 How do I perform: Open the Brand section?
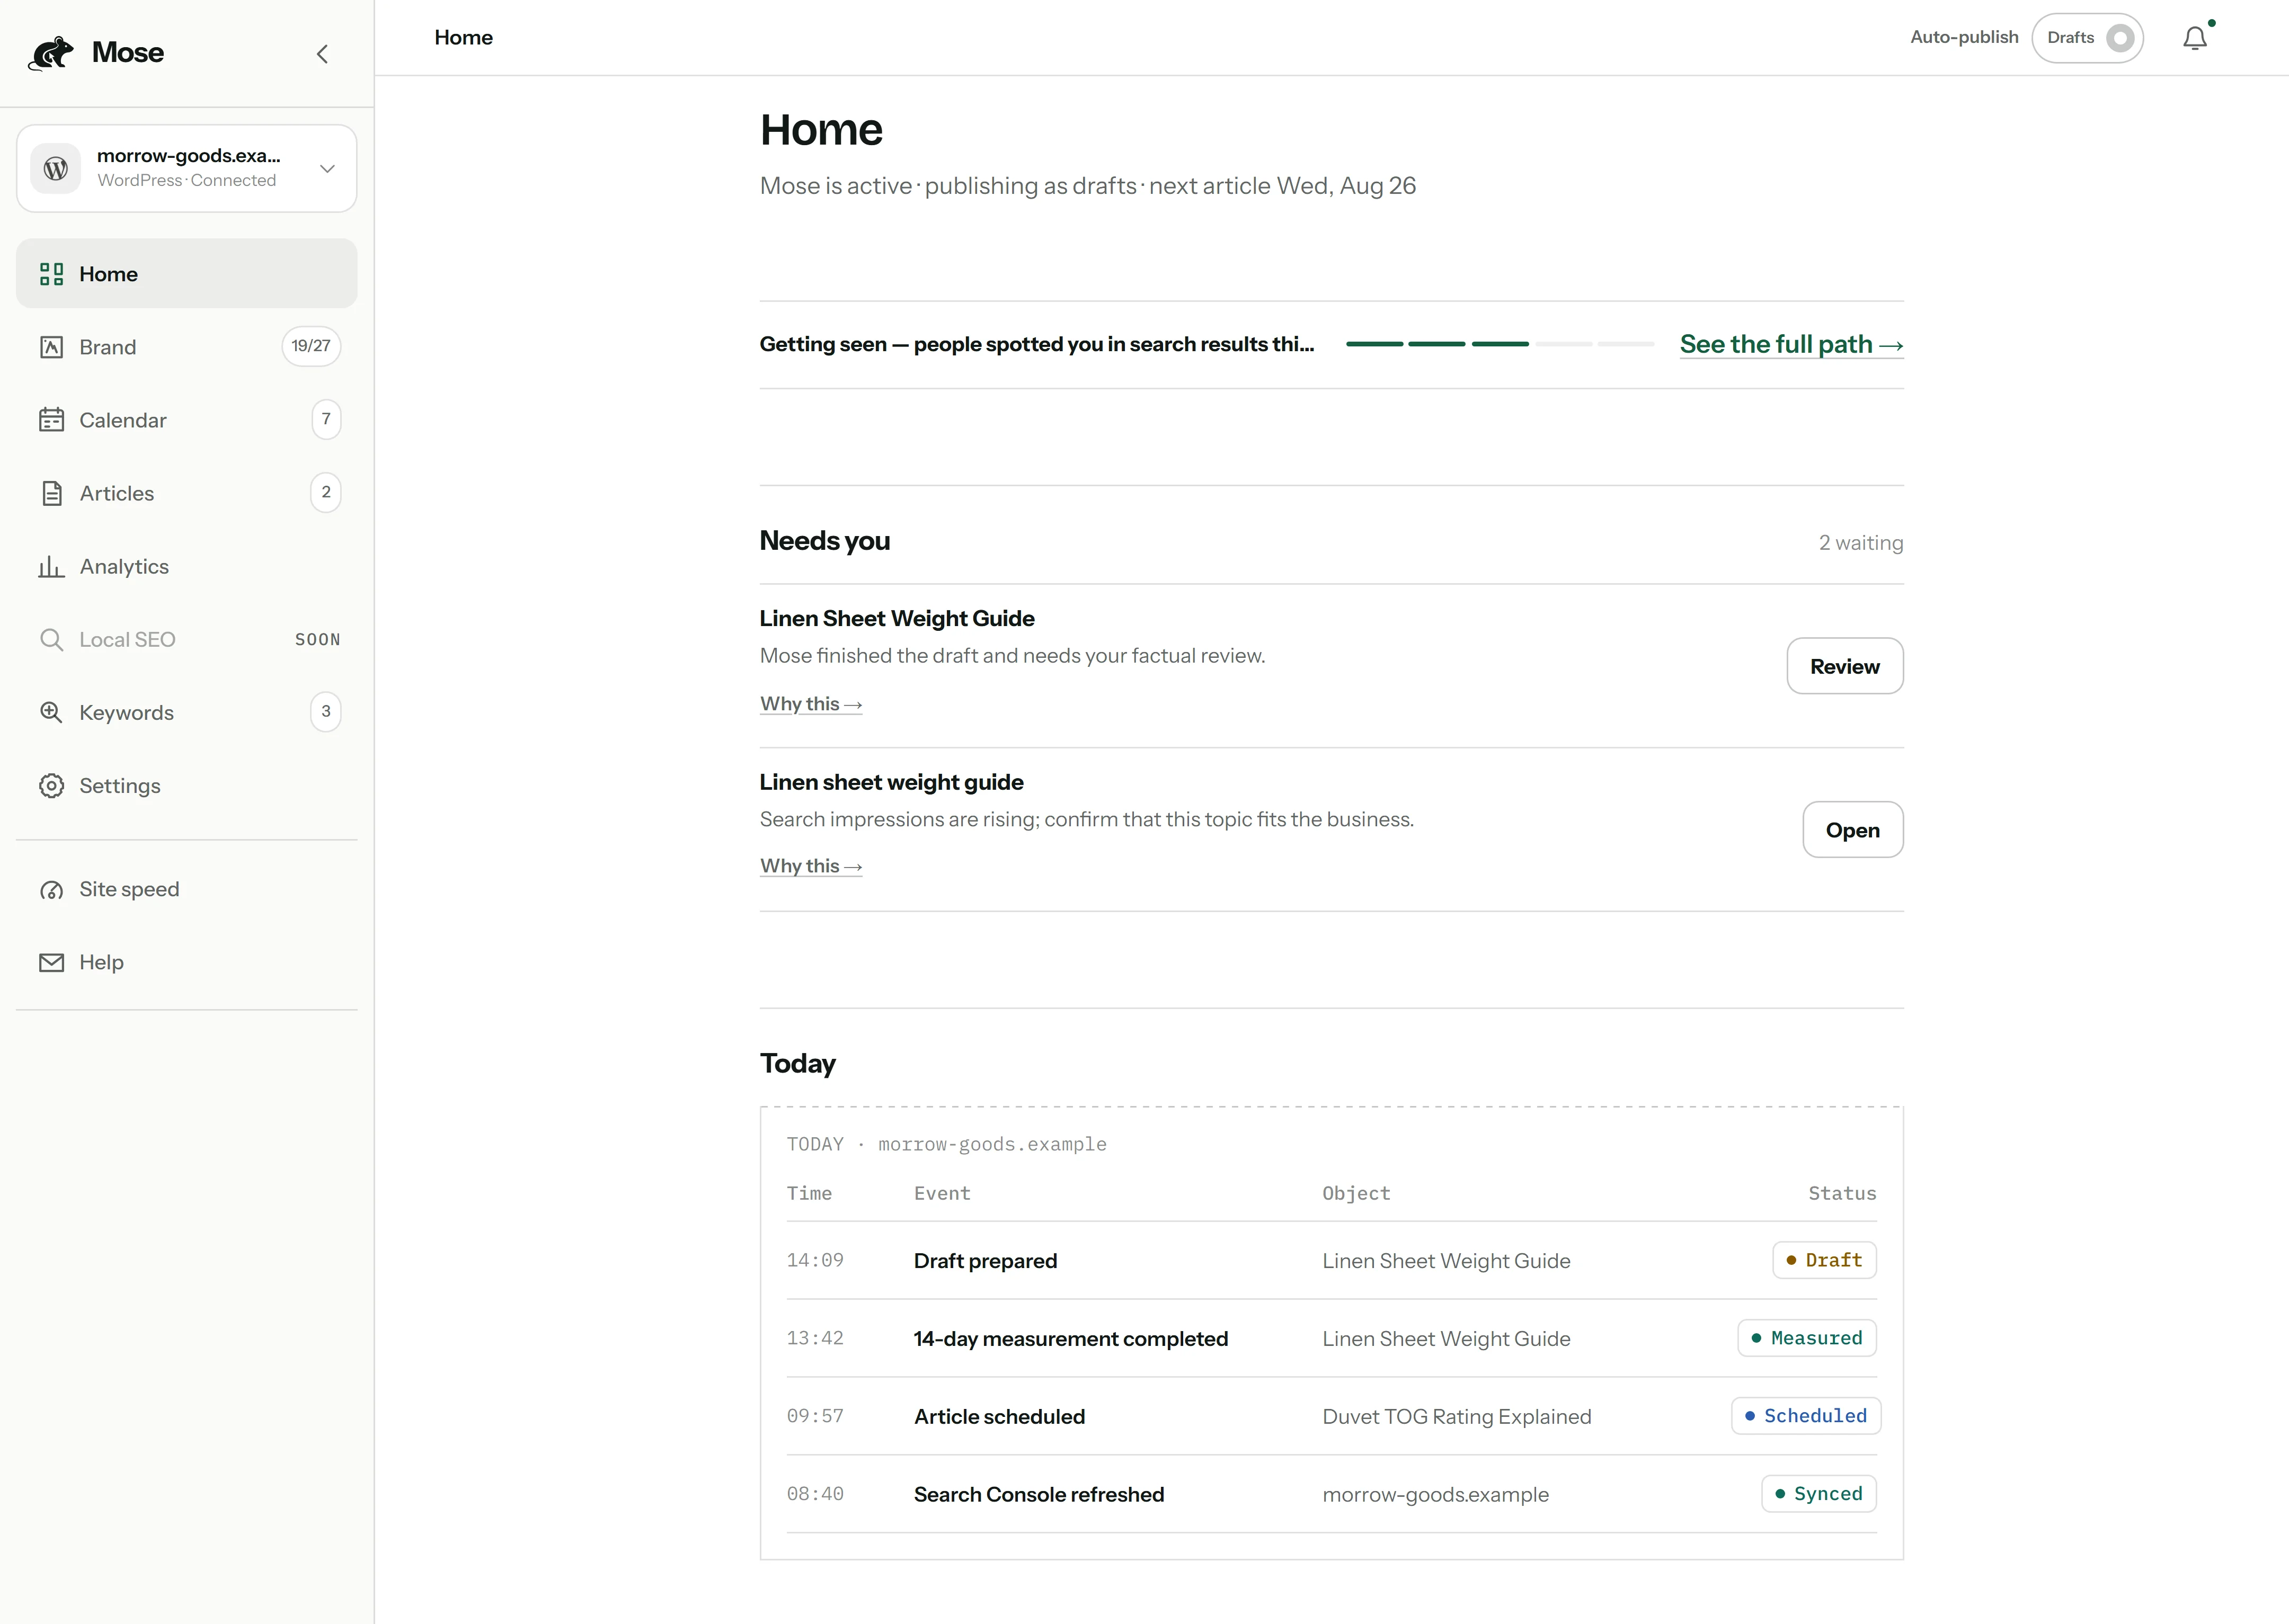pos(187,347)
